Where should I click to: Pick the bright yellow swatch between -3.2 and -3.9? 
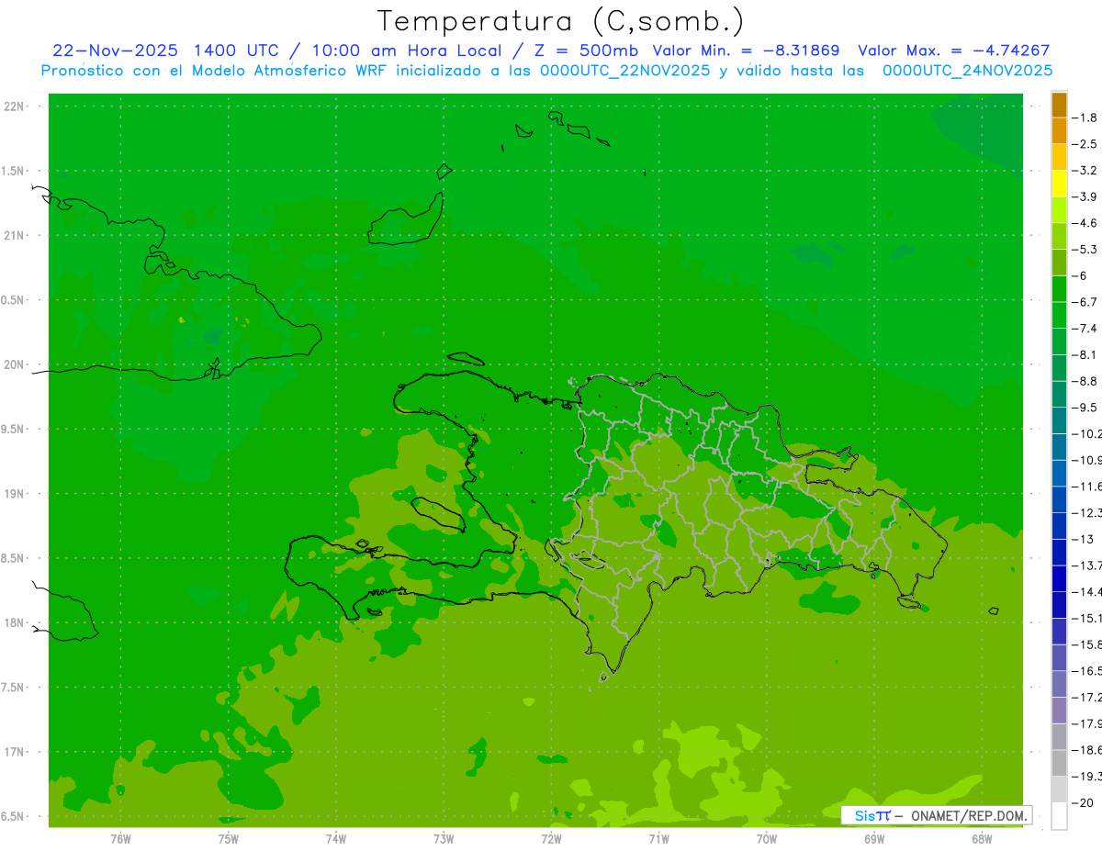point(1059,184)
